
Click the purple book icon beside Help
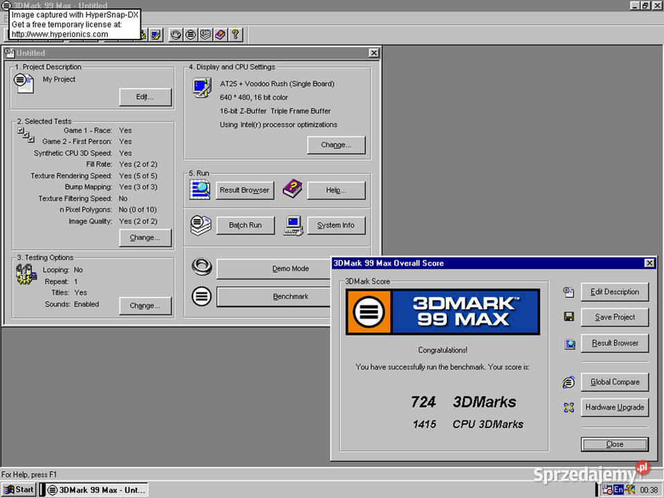pyautogui.click(x=292, y=189)
